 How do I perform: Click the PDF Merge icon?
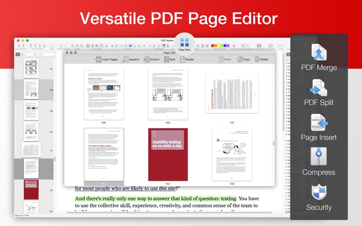coord(319,52)
